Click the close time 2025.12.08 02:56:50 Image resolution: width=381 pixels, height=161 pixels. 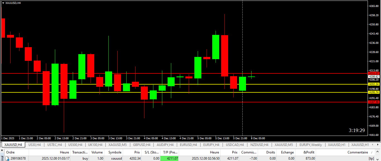206,158
